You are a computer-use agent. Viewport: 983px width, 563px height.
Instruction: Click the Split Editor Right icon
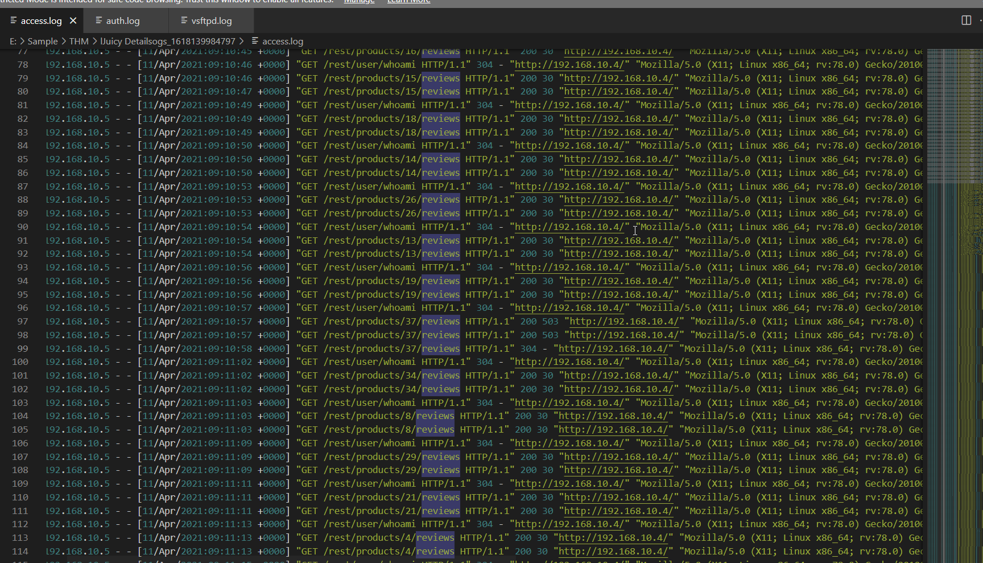(x=966, y=20)
